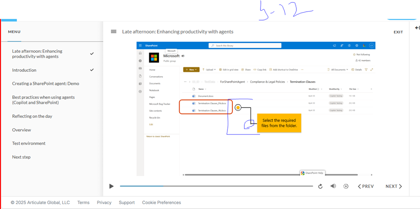Screen dimensions: 420x209
Task: Click Copy link in the SharePoint toolbar
Action: pos(260,70)
